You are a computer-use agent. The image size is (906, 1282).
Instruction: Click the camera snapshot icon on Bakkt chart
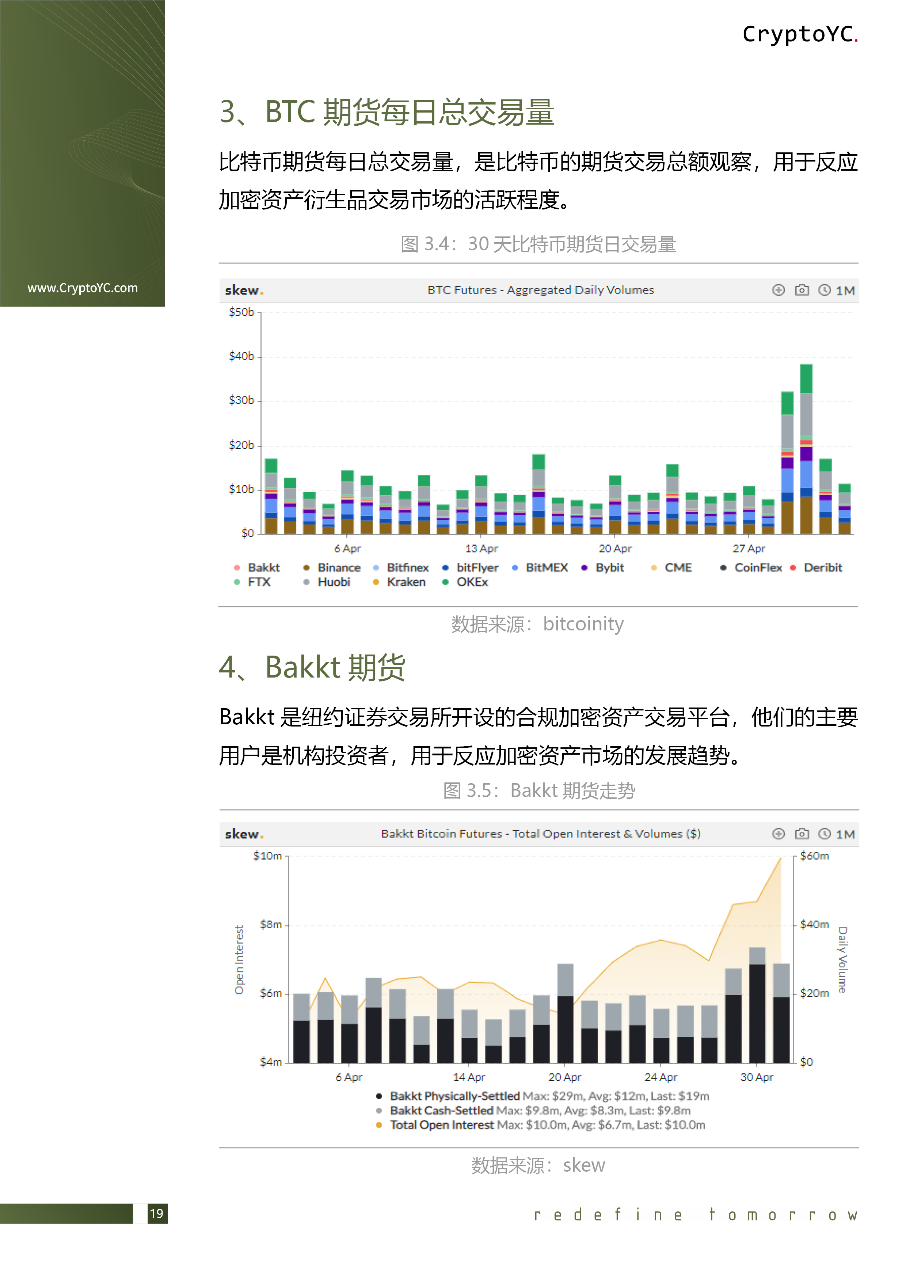point(802,834)
